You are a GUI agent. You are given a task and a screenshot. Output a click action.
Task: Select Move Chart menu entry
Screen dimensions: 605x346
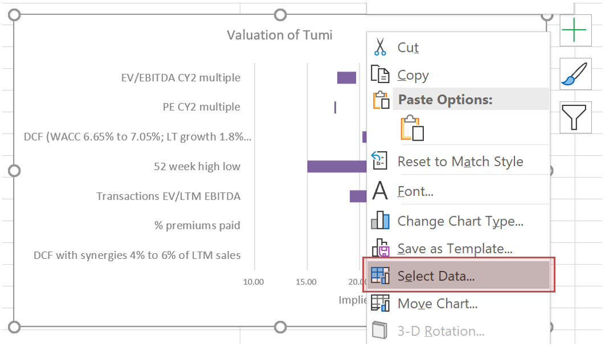click(437, 304)
